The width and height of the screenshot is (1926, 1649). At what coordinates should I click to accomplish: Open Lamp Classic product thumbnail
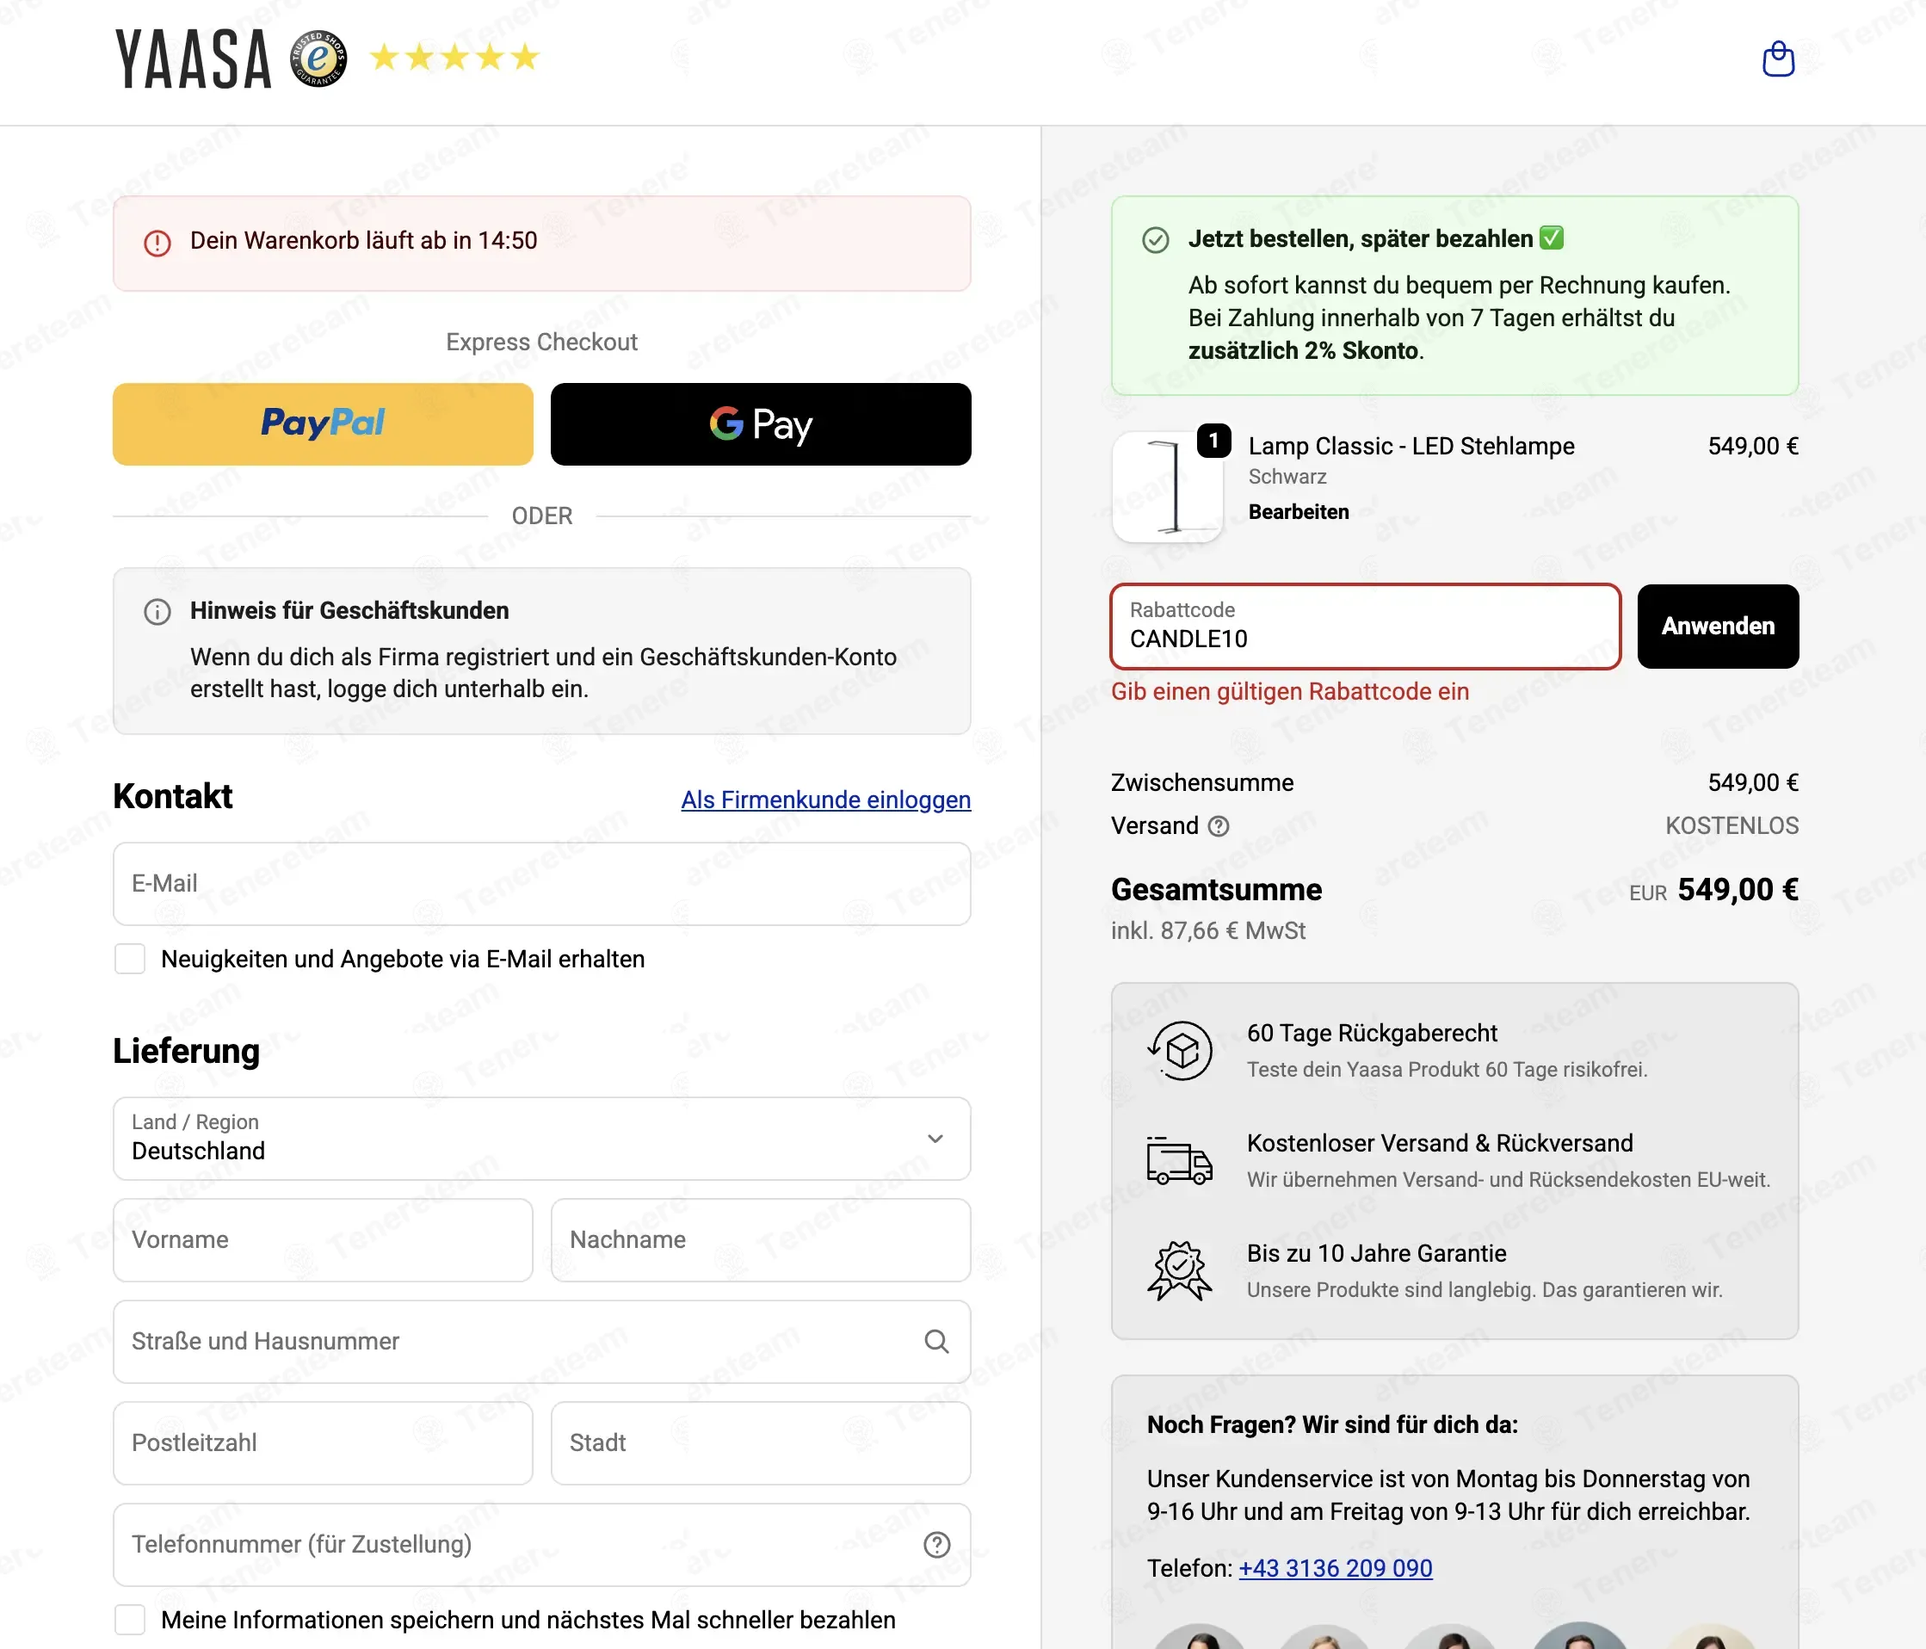pyautogui.click(x=1168, y=486)
